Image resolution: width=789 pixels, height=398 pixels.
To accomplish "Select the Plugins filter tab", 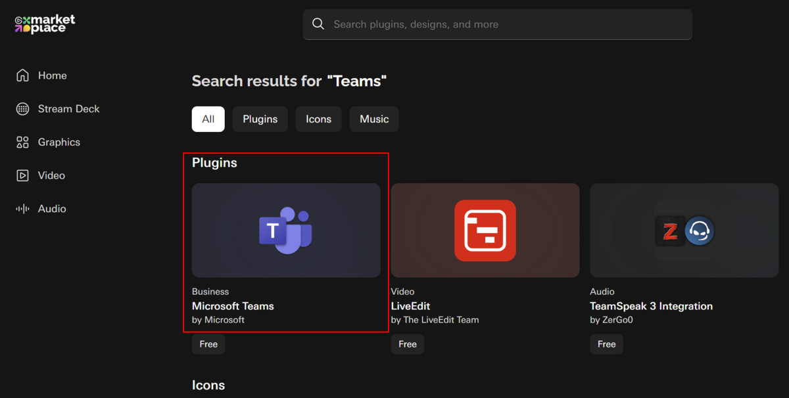I will point(260,119).
